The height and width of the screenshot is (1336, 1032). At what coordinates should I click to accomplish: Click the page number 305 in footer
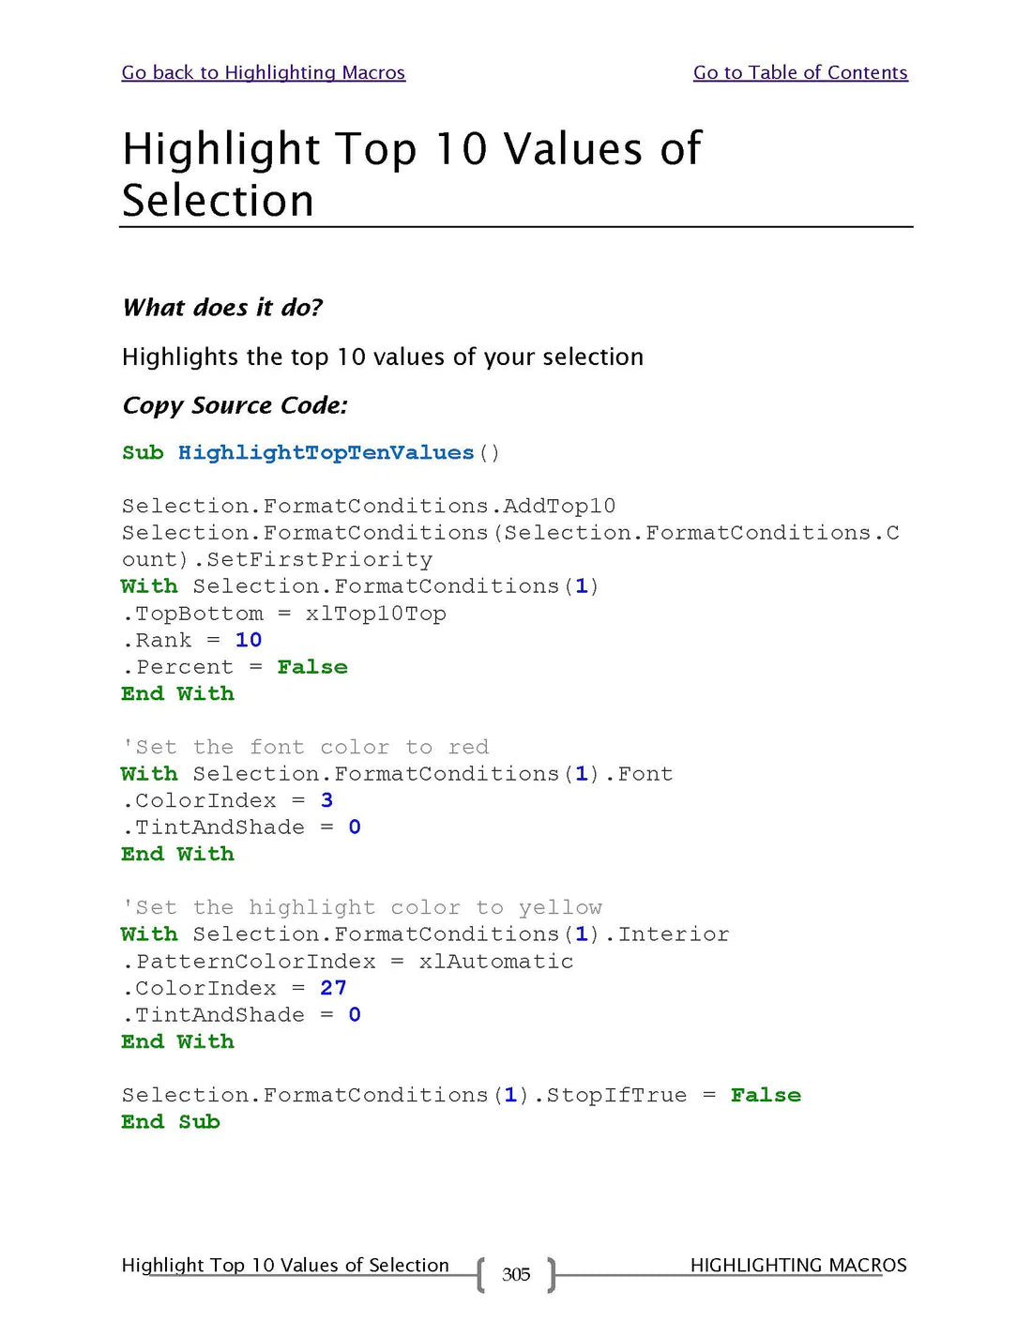[x=515, y=1274]
